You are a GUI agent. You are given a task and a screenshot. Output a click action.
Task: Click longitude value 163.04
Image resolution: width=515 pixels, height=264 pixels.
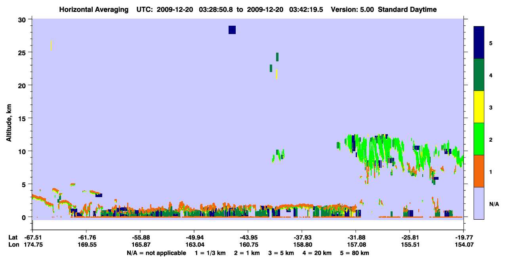194,245
